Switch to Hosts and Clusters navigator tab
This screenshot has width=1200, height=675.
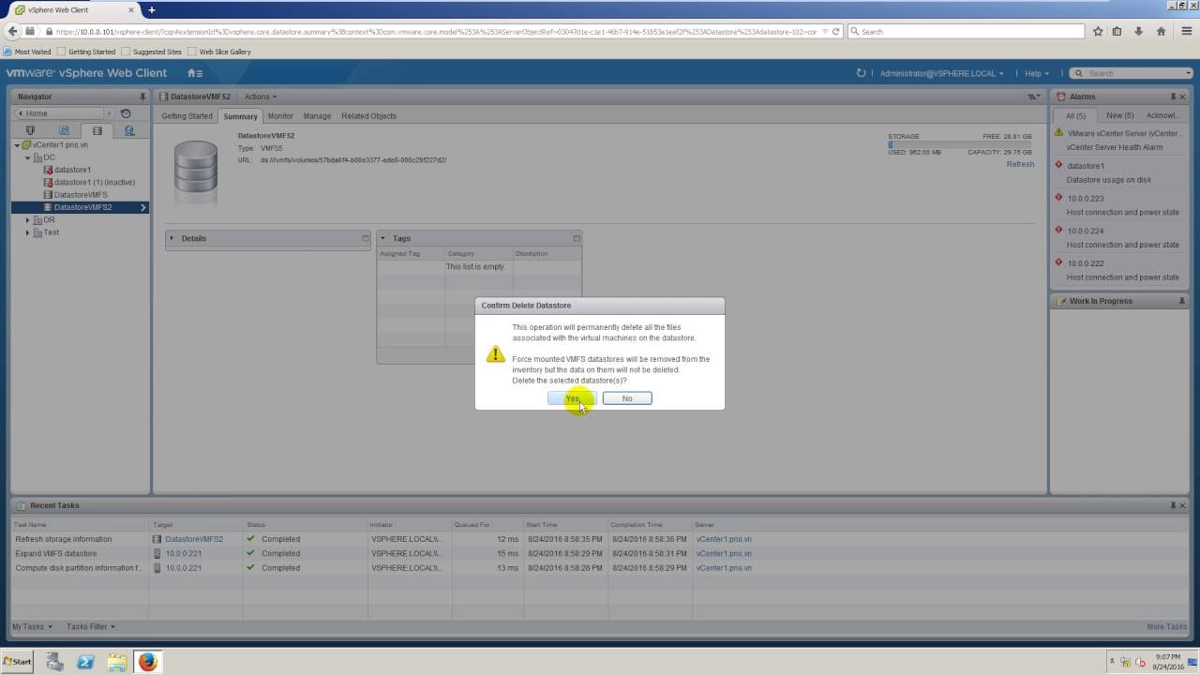30,131
